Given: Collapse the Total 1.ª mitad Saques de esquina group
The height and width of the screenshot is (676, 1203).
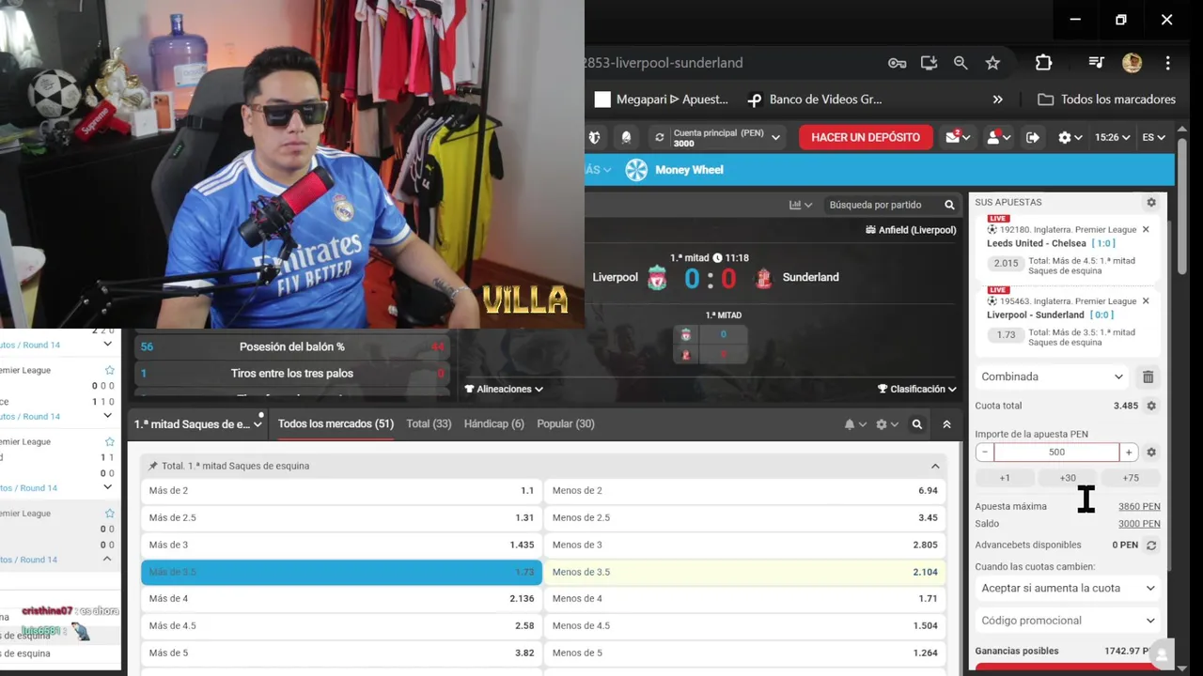Looking at the screenshot, I should [x=935, y=466].
